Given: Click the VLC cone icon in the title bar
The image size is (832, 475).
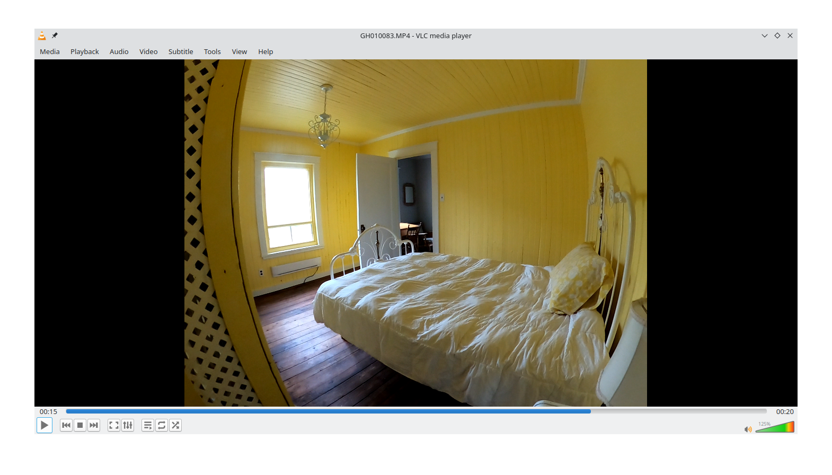Looking at the screenshot, I should click(42, 36).
